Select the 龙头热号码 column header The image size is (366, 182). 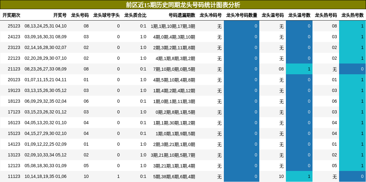pyautogui.click(x=326, y=15)
